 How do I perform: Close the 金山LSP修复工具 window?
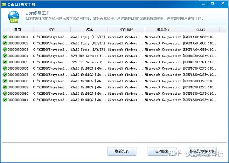click(223, 3)
